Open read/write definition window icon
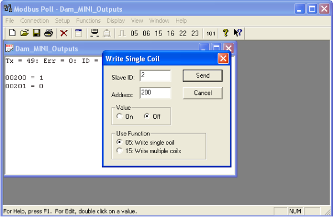The height and width of the screenshot is (217, 333). [x=79, y=33]
